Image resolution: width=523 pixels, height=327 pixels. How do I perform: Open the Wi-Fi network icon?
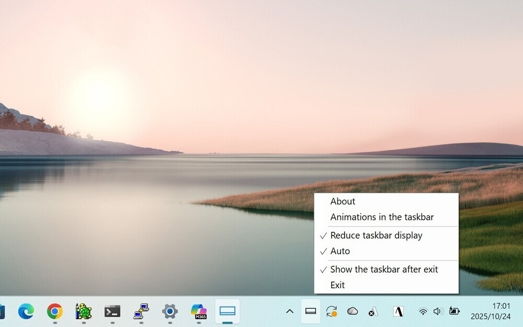(x=423, y=312)
